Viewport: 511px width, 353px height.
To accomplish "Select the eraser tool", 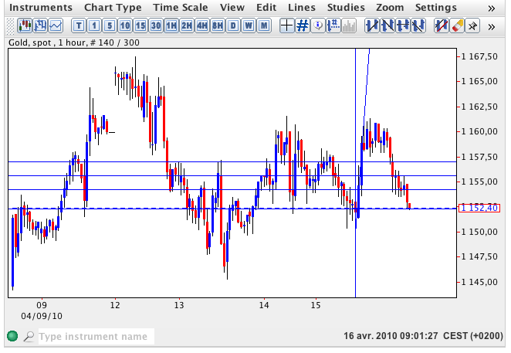I will point(457,25).
